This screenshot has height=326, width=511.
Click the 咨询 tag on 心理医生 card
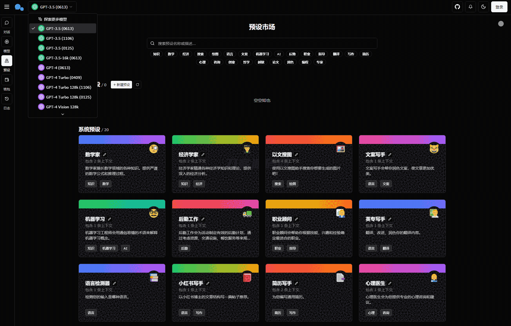pyautogui.click(x=386, y=313)
